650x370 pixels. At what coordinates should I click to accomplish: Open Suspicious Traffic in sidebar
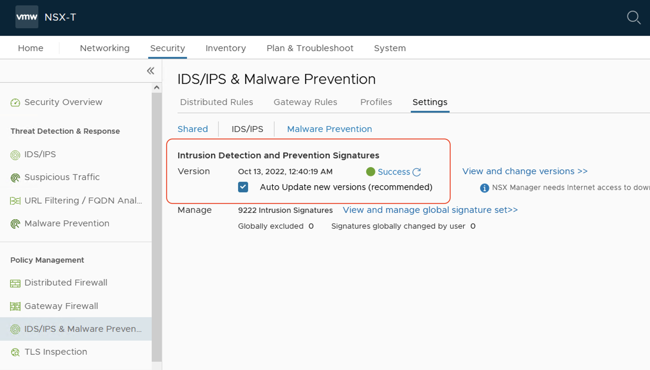click(62, 177)
